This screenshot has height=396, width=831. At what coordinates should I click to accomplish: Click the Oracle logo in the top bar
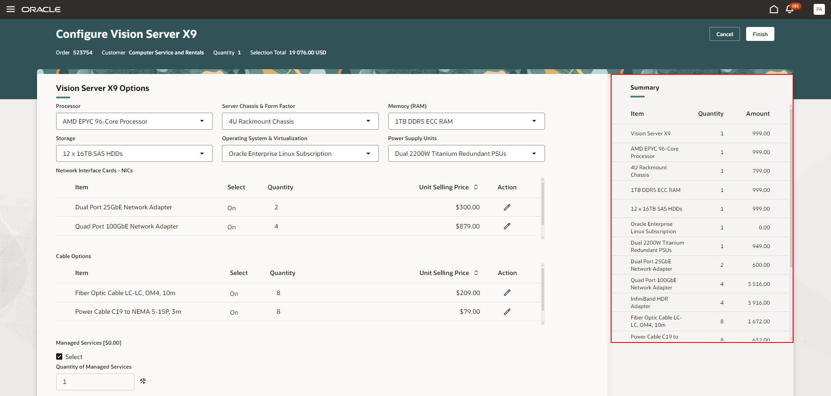(x=41, y=9)
